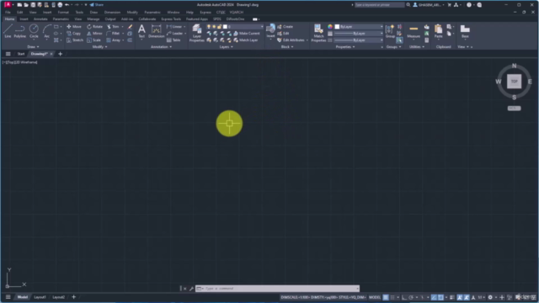Activate the Stretch command
The height and width of the screenshot is (303, 539).
pos(75,40)
